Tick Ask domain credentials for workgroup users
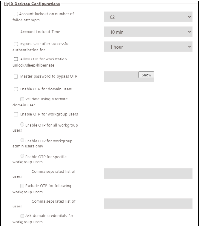The image size is (199, 227). click(x=22, y=216)
